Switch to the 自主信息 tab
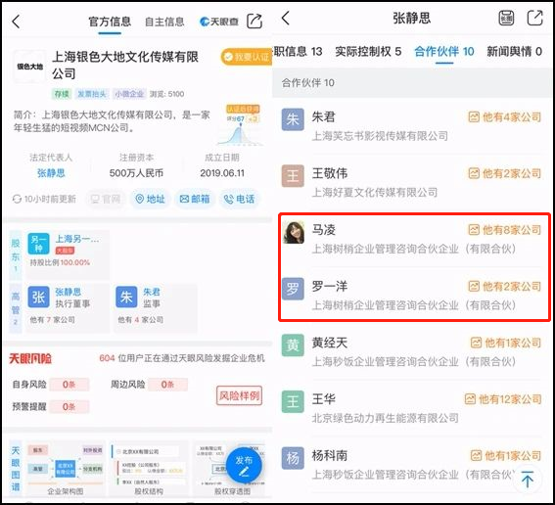 click(x=164, y=22)
